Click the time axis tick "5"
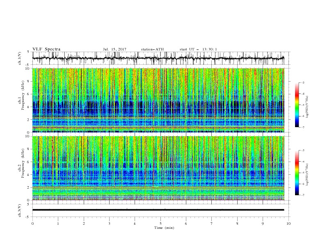The height and width of the screenshot is (251, 325). tap(160, 224)
